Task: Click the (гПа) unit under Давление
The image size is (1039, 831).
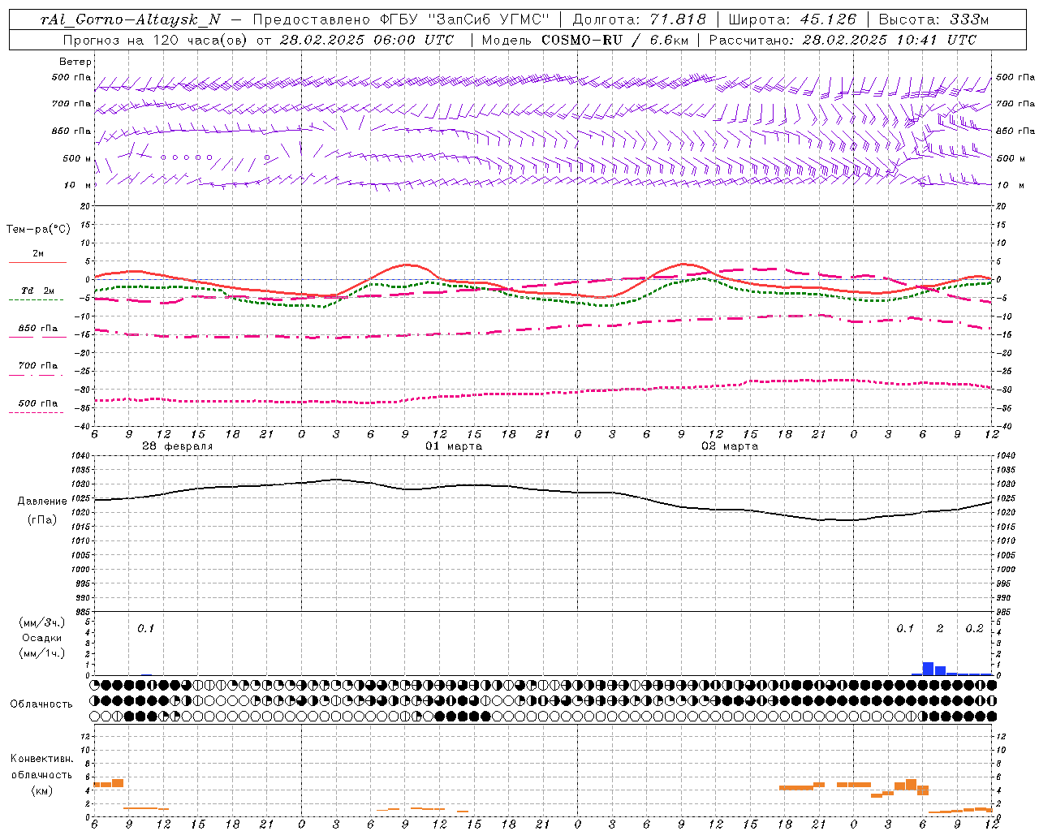Action: [x=42, y=520]
